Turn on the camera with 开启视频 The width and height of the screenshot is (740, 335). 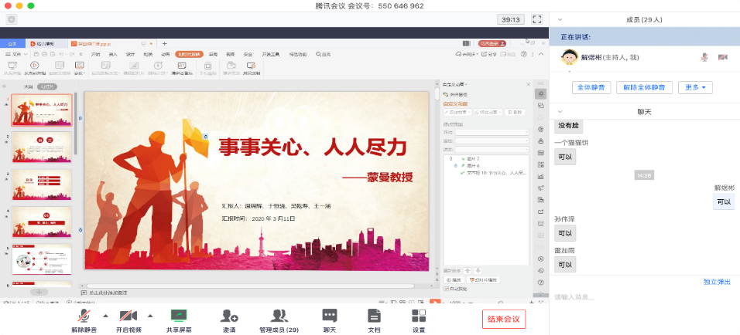(x=128, y=316)
